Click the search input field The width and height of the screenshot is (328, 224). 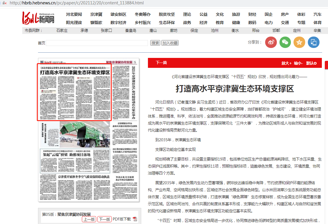click(x=97, y=43)
